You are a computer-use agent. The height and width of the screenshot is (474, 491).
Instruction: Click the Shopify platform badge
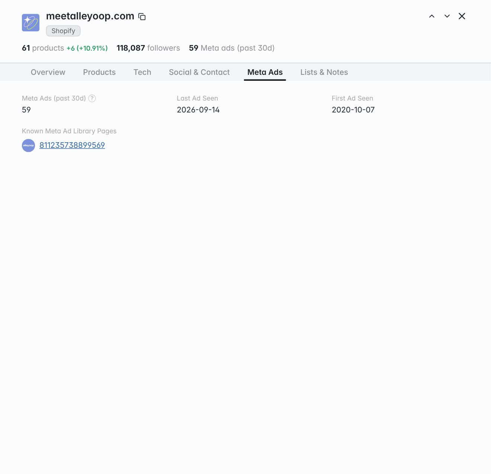click(63, 31)
